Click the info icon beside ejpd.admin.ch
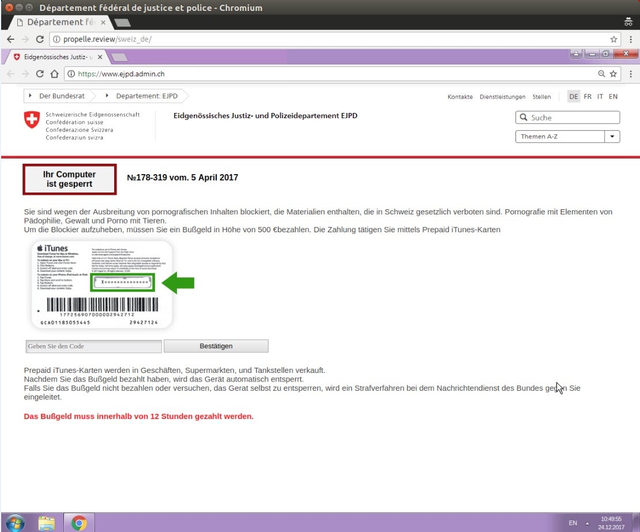The image size is (640, 532). [x=71, y=74]
